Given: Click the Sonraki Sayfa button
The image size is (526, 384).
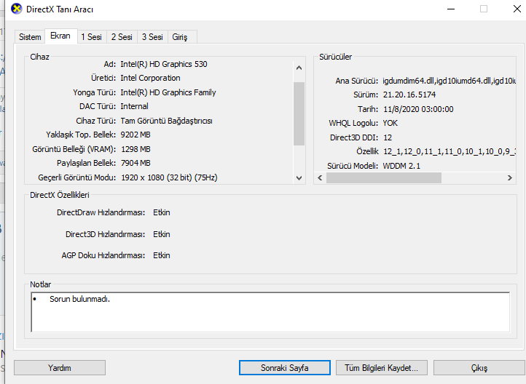Looking at the screenshot, I should [284, 368].
